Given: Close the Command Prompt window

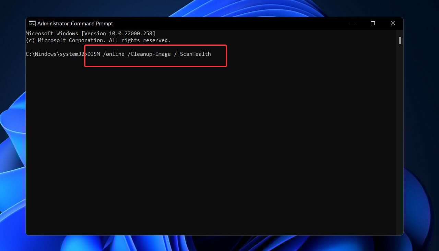Looking at the screenshot, I should (x=393, y=23).
